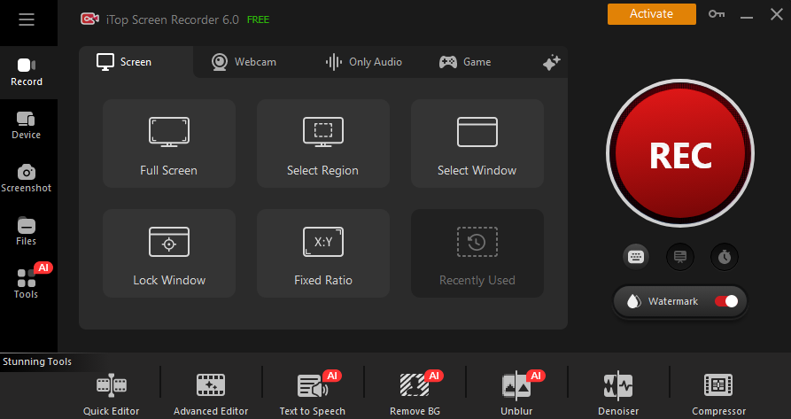Pick the Select Region option
The height and width of the screenshot is (419, 791).
[322, 144]
